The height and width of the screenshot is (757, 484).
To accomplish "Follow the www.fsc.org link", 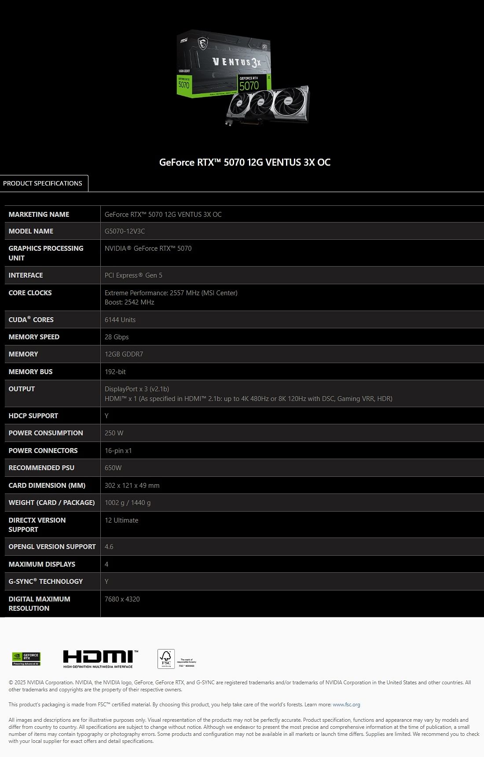I will 346,705.
